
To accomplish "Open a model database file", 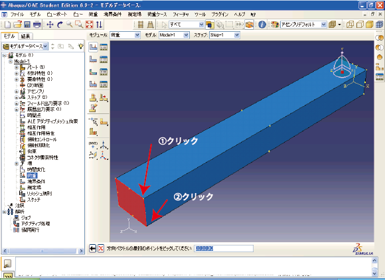I will [17, 25].
